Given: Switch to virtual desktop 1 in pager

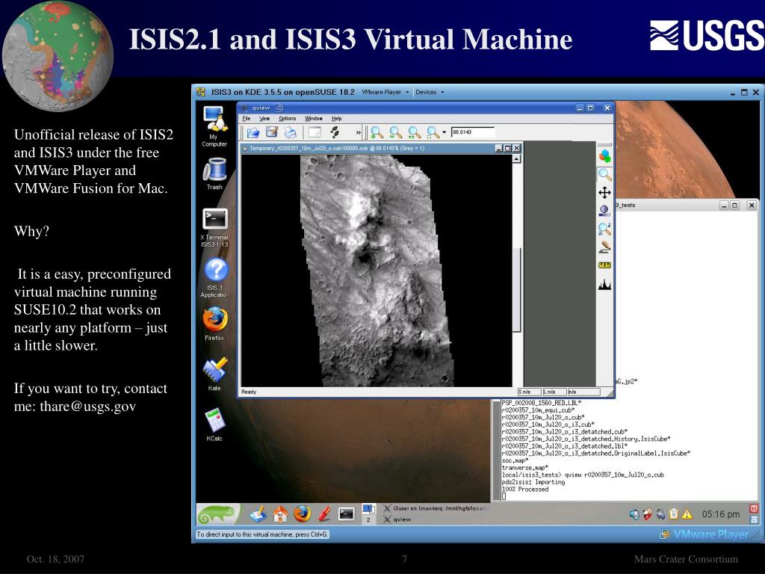Looking at the screenshot, I should tap(368, 509).
